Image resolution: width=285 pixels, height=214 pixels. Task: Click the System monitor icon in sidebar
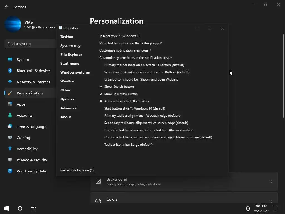[10, 60]
